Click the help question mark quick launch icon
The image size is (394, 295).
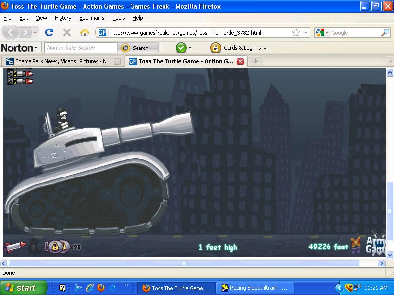[x=62, y=288]
